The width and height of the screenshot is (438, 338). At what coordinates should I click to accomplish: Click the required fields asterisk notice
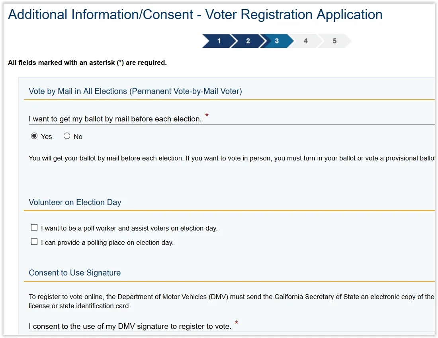tap(87, 63)
